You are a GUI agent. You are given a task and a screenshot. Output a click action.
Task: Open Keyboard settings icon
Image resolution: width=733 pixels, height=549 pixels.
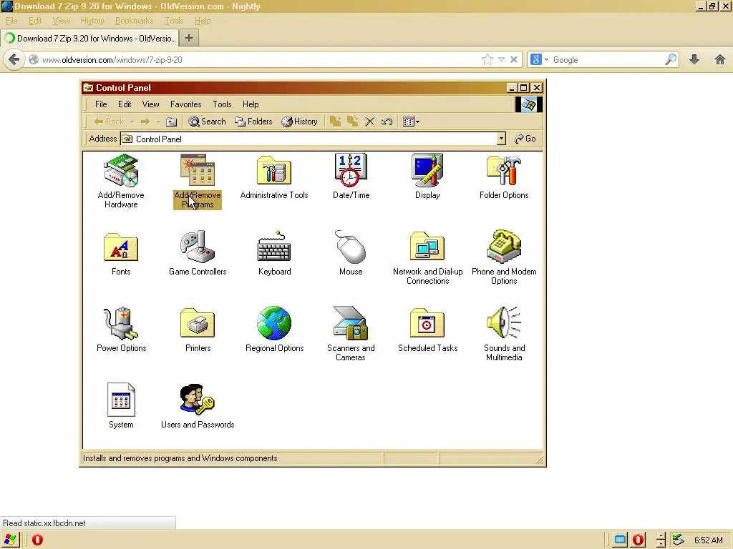(274, 254)
